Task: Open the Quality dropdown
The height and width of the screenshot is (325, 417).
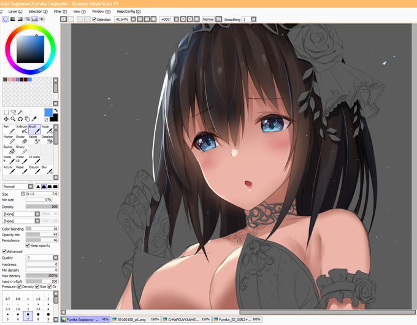Action: [56, 258]
